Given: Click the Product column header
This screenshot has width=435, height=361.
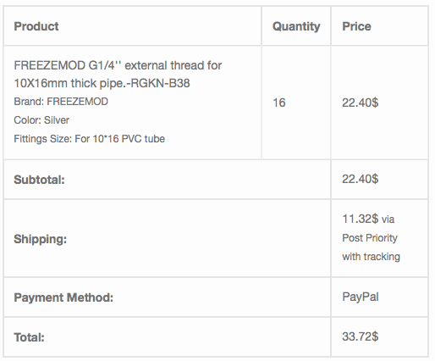Looking at the screenshot, I should (x=36, y=26).
